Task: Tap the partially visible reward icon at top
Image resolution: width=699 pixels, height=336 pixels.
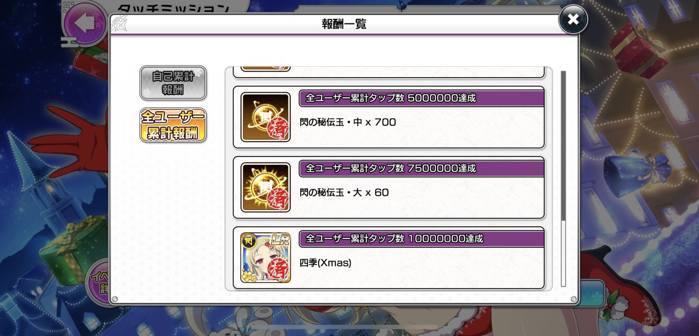Action: (266, 68)
